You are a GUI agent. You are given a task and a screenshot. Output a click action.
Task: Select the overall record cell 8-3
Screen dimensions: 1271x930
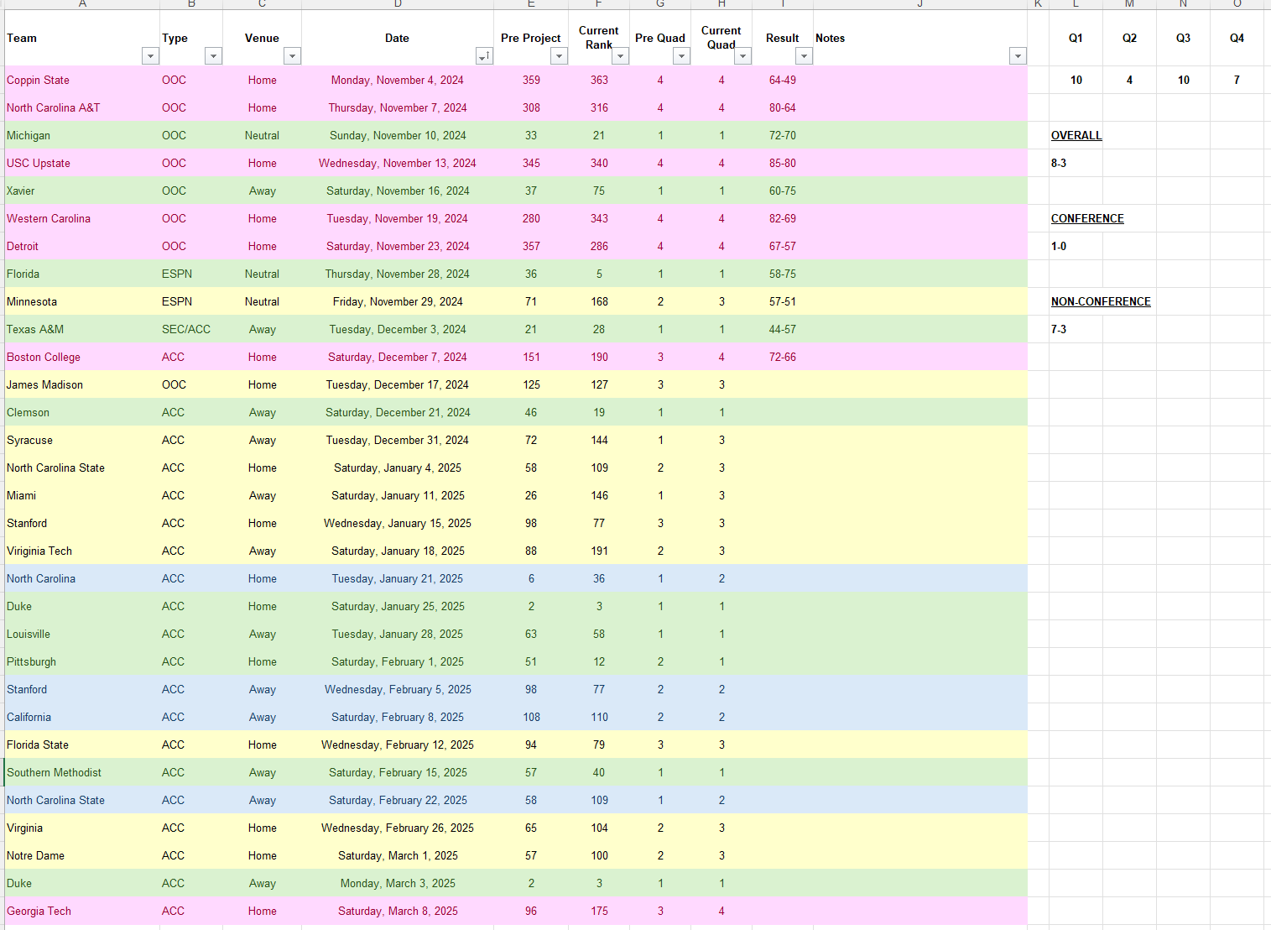point(1059,163)
